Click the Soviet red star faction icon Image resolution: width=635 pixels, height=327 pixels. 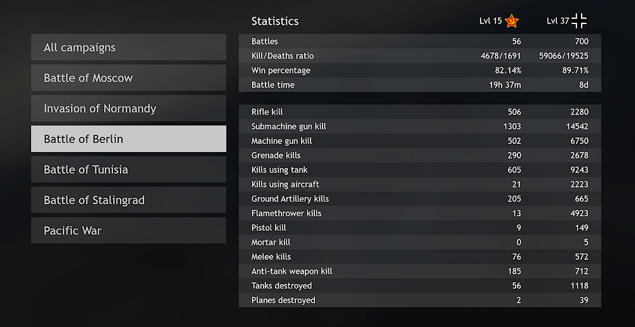(512, 22)
